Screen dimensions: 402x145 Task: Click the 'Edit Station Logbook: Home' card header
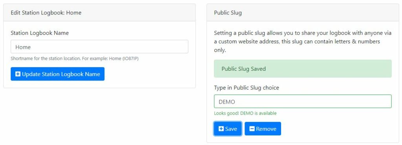click(99, 13)
